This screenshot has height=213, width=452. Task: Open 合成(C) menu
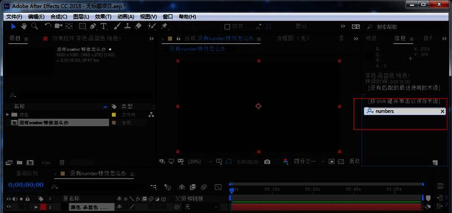pyautogui.click(x=59, y=17)
